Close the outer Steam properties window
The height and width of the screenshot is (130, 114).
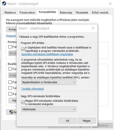110,4
